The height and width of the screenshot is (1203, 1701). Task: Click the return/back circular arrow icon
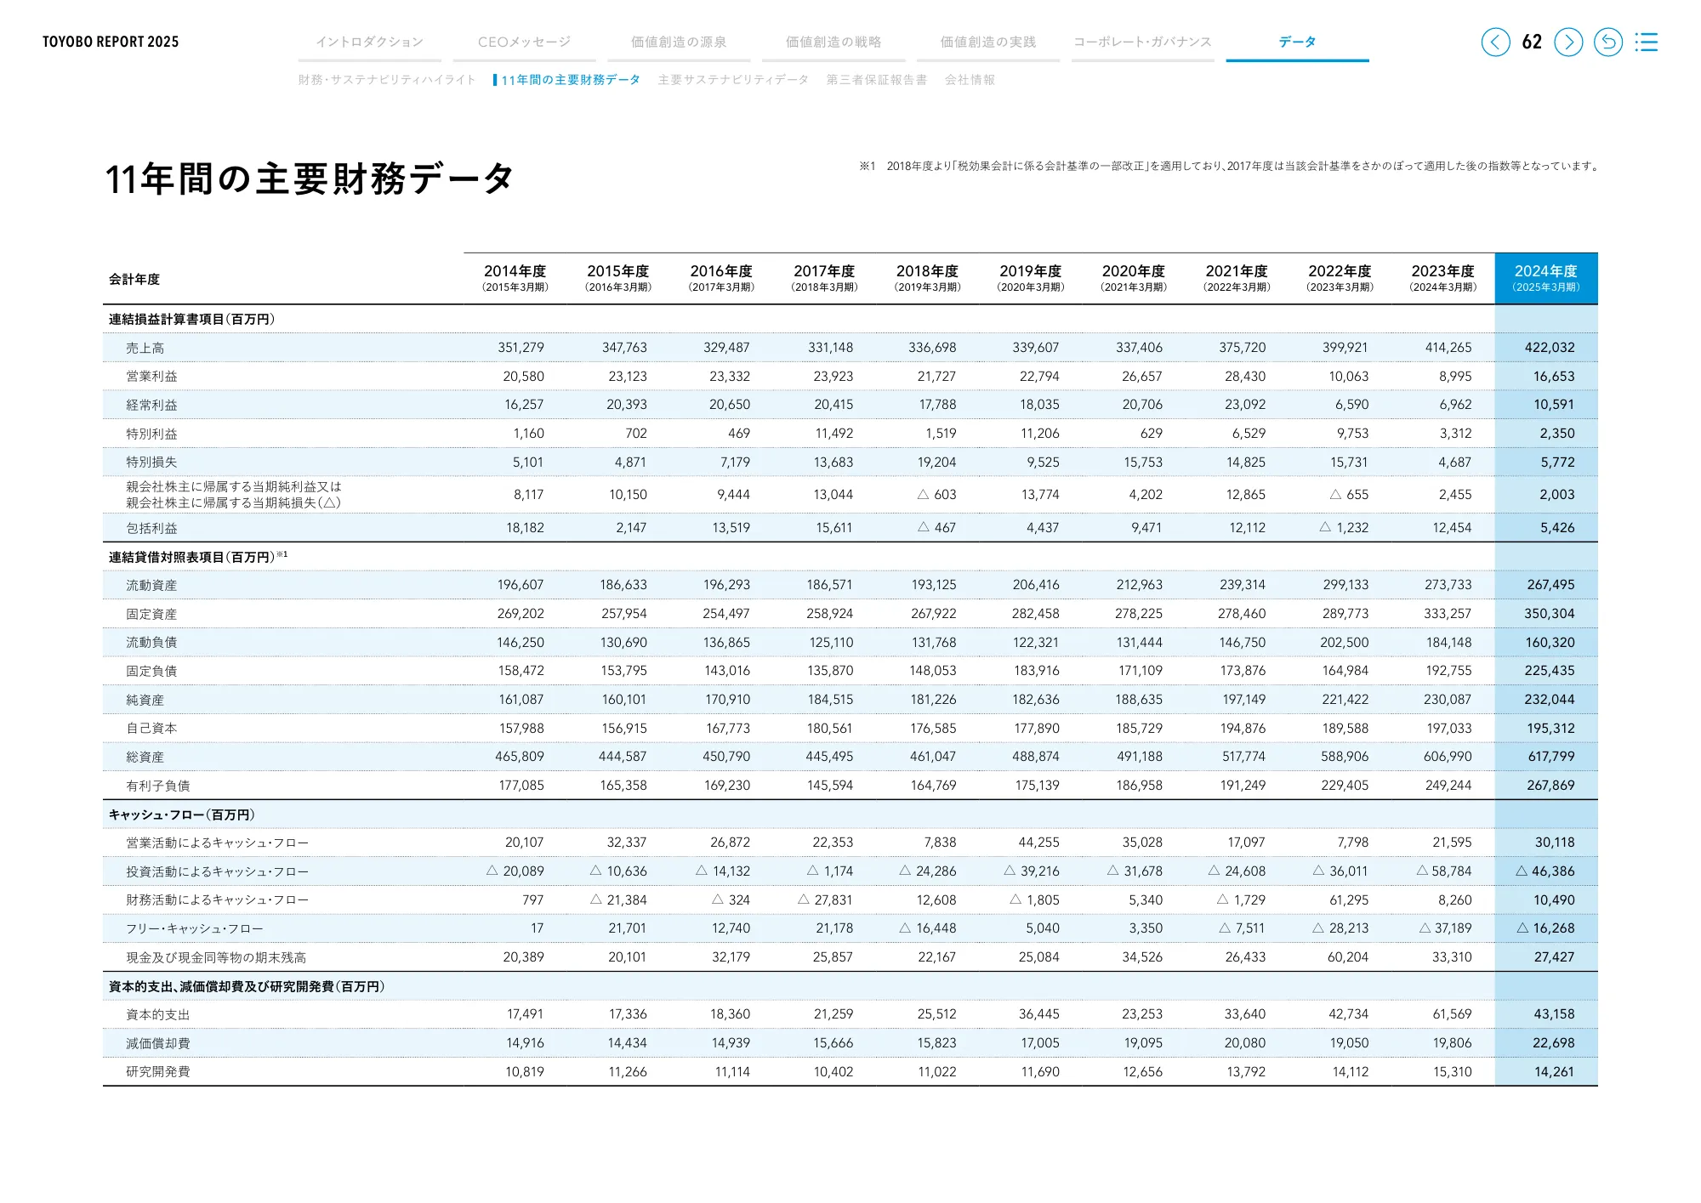click(1607, 42)
